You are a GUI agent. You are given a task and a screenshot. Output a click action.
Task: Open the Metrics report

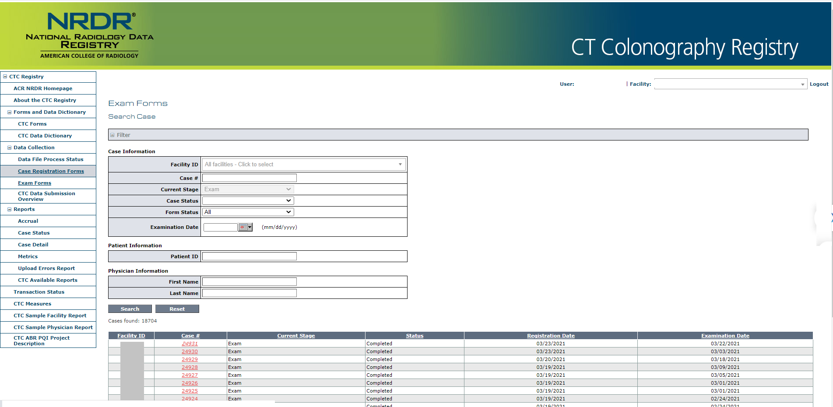pyautogui.click(x=28, y=256)
